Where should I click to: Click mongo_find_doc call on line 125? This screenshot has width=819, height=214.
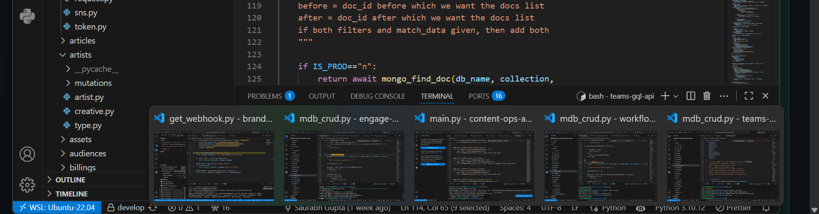(416, 79)
